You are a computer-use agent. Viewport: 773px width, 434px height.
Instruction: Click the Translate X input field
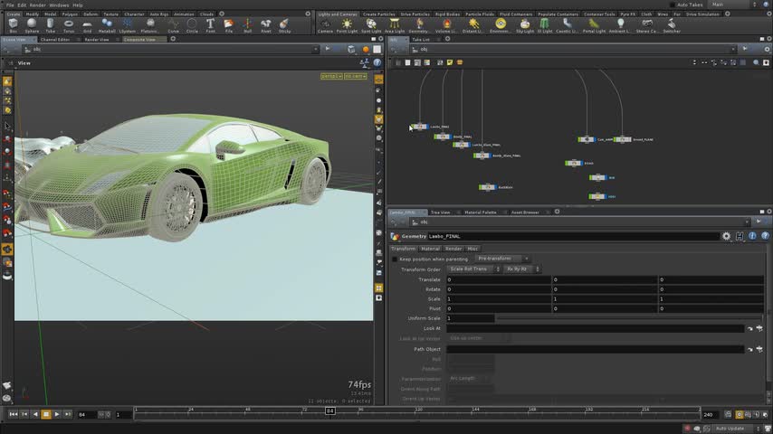(498, 279)
